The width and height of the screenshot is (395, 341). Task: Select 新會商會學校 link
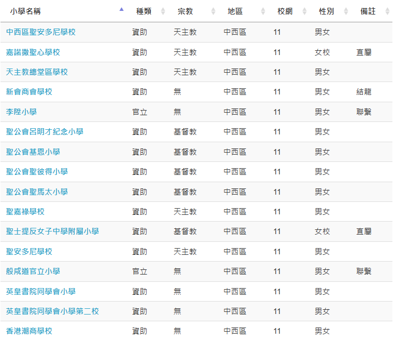pyautogui.click(x=29, y=92)
